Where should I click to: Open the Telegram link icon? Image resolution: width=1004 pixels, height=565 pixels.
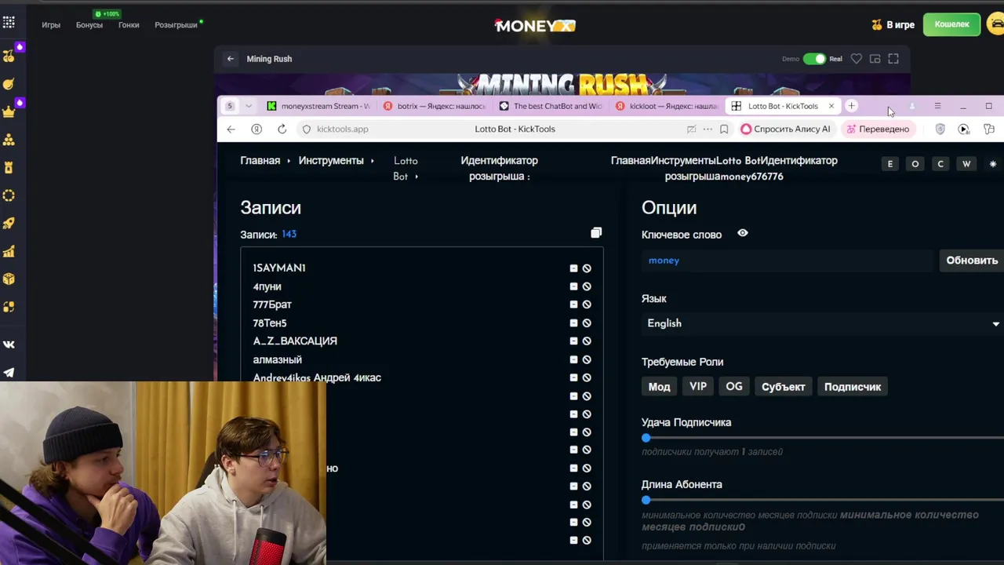click(x=9, y=373)
